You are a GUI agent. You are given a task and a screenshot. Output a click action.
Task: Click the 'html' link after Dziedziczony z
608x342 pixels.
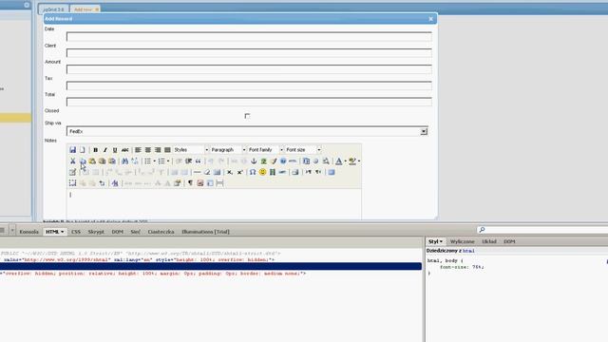468,251
